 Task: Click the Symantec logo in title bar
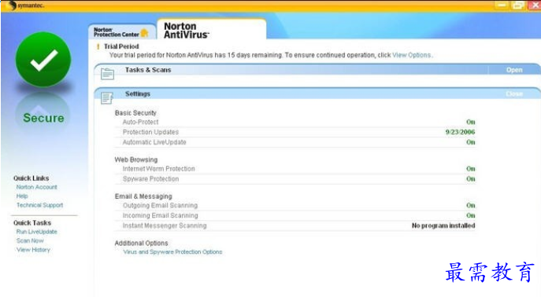click(x=26, y=5)
